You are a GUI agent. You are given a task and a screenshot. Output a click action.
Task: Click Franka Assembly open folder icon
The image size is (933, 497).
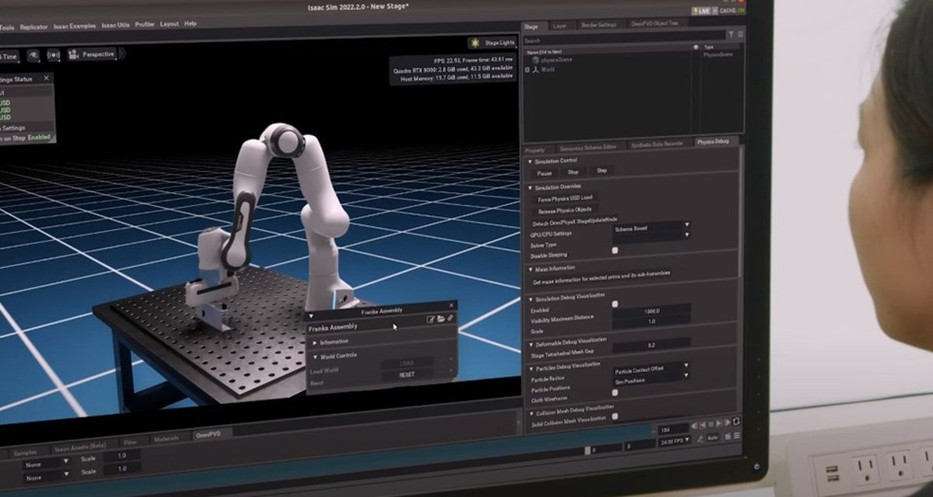coord(441,318)
